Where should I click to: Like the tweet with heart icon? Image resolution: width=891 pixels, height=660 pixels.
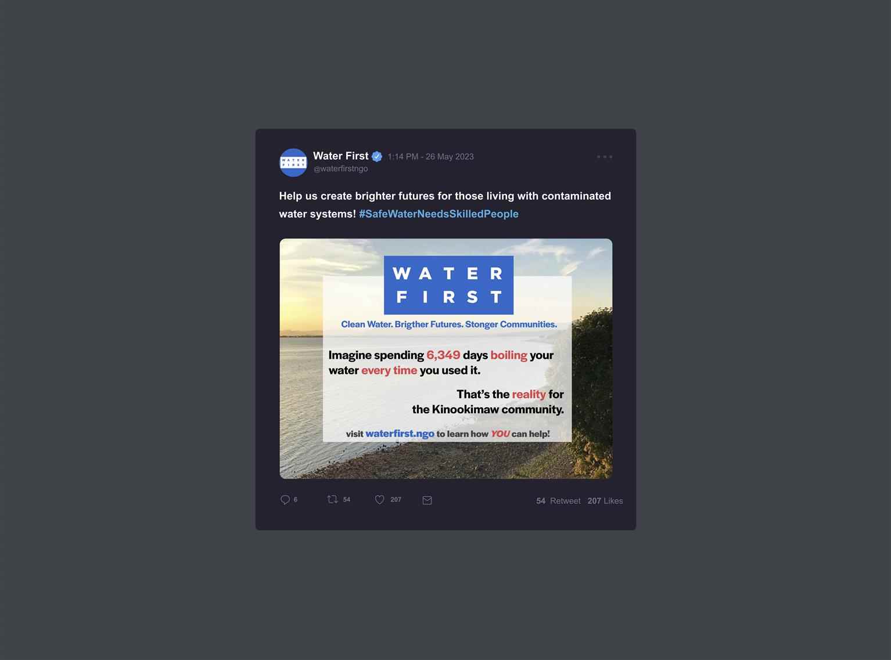[380, 500]
